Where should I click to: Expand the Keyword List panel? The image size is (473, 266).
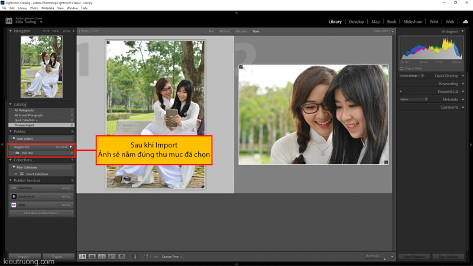462,92
